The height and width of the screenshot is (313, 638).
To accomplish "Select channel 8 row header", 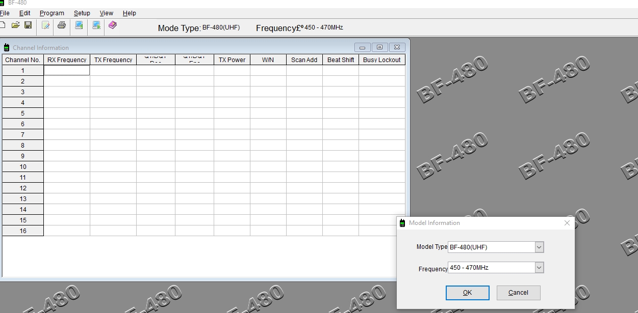I will coord(22,146).
